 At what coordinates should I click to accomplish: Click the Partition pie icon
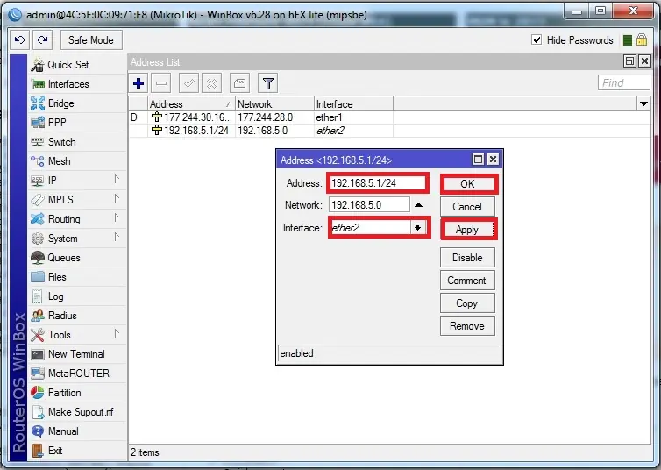click(38, 393)
